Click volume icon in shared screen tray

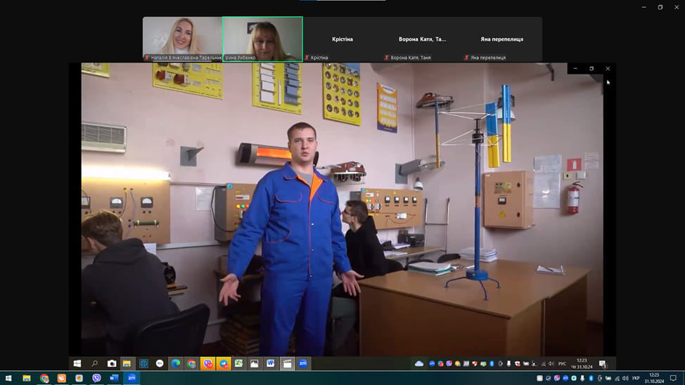point(551,364)
